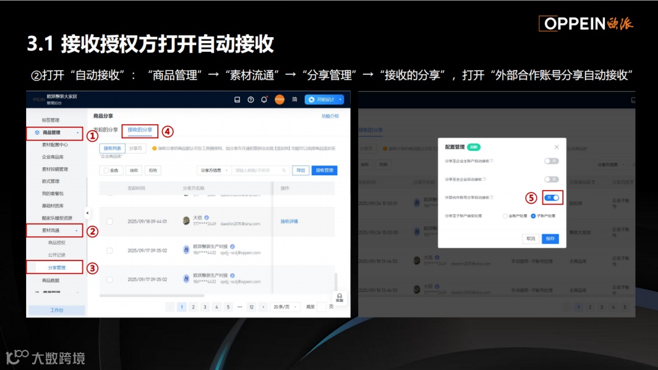The height and width of the screenshot is (370, 658).
Task: Click the 拒绝 button in left toolbar
Action: click(153, 170)
